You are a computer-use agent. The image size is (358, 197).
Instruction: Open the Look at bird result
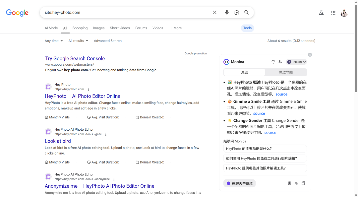58,141
